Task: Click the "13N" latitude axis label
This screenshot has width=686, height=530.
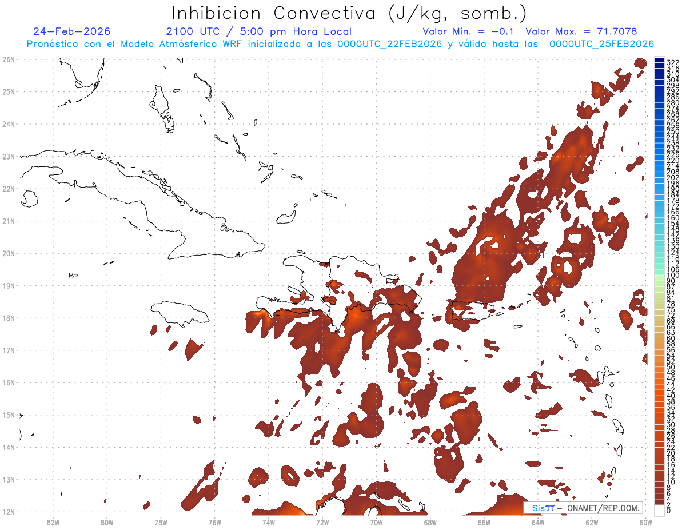Action: (x=8, y=480)
